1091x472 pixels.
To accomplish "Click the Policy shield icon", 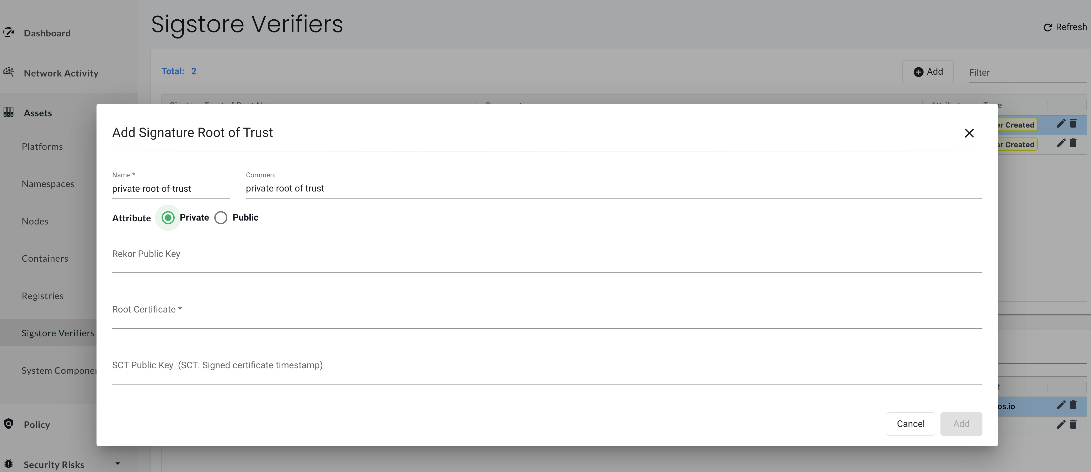I will (8, 424).
